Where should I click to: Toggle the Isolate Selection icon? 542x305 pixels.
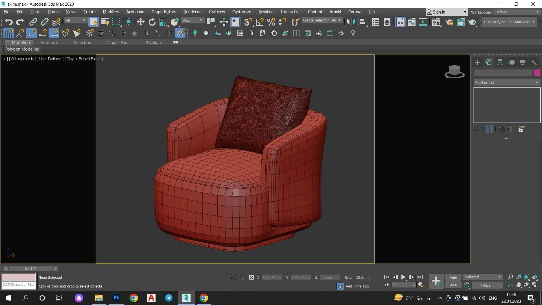click(x=233, y=277)
